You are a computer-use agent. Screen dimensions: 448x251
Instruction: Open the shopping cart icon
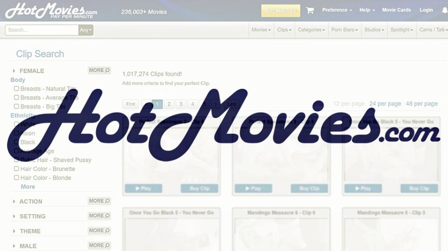[310, 10]
